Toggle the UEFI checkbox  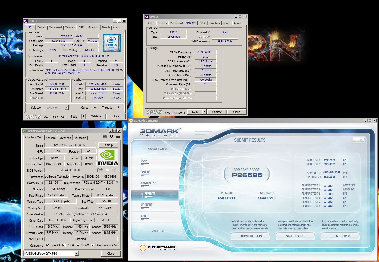(x=107, y=170)
